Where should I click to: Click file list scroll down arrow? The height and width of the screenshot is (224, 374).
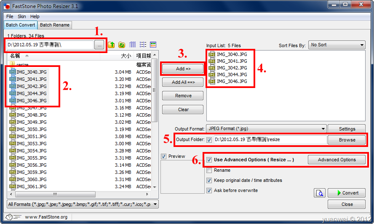[155, 187]
